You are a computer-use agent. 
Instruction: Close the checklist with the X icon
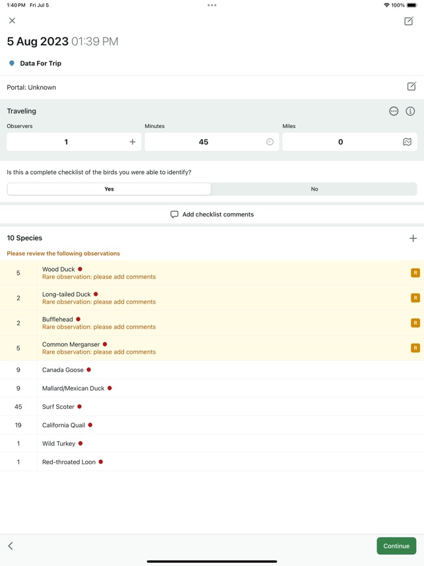click(x=12, y=20)
